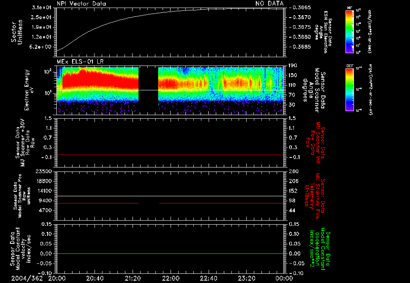
Task: Click the '3.1e+01' sector tick value
Action: (x=42, y=8)
